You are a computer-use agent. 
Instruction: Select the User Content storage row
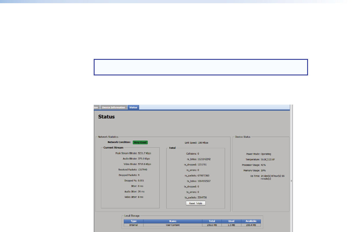[x=173, y=225]
